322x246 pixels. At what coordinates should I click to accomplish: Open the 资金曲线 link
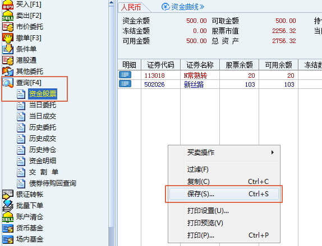pyautogui.click(x=183, y=7)
